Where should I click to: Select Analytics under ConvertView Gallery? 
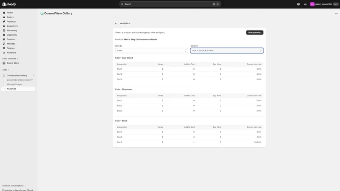coord(18,89)
